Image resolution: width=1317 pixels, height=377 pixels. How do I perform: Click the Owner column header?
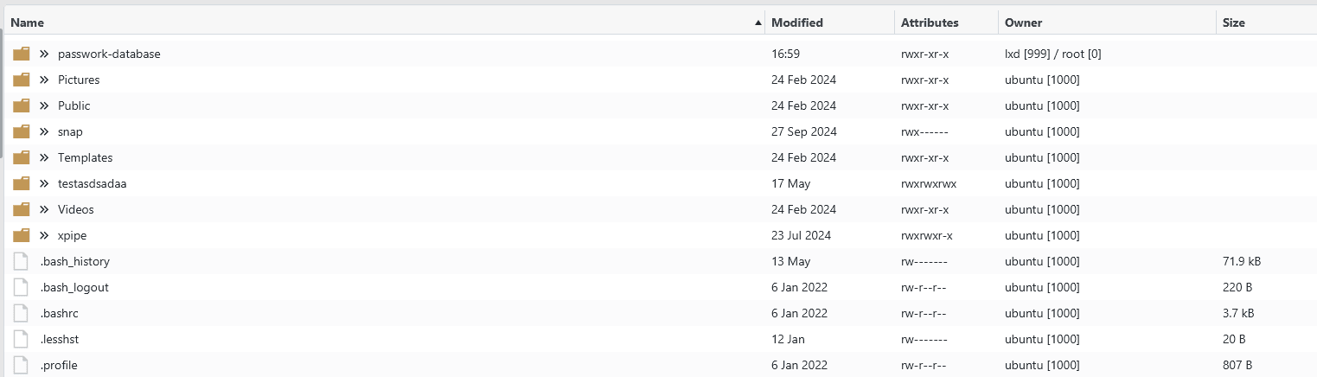tap(1023, 22)
